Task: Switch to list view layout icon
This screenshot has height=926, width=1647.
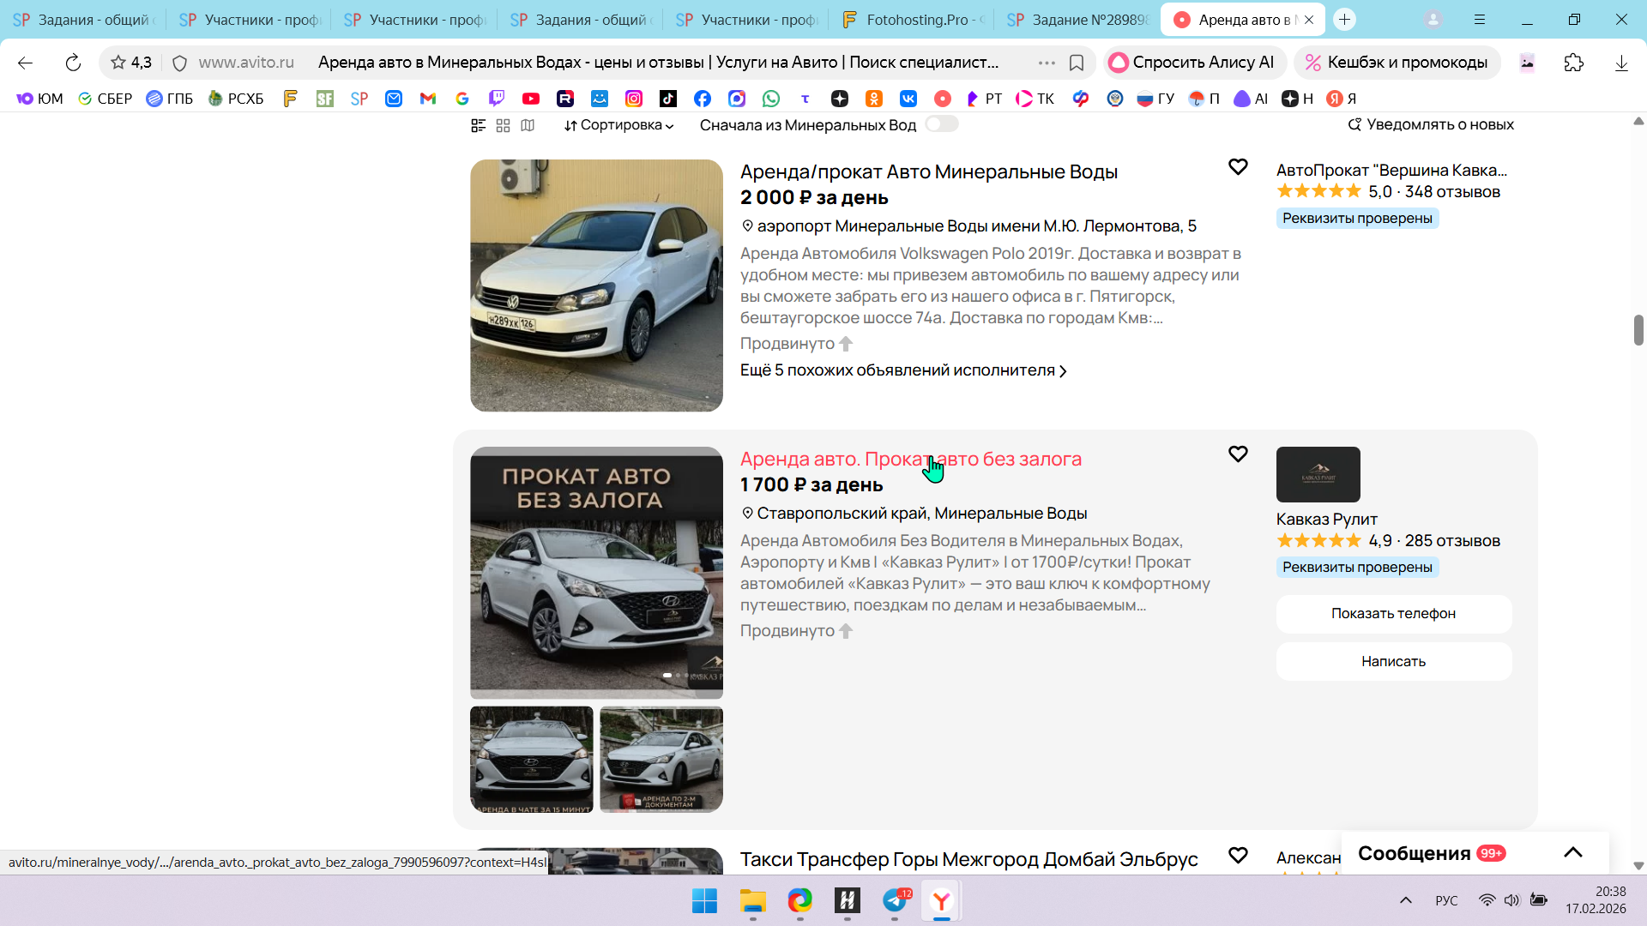Action: [479, 125]
